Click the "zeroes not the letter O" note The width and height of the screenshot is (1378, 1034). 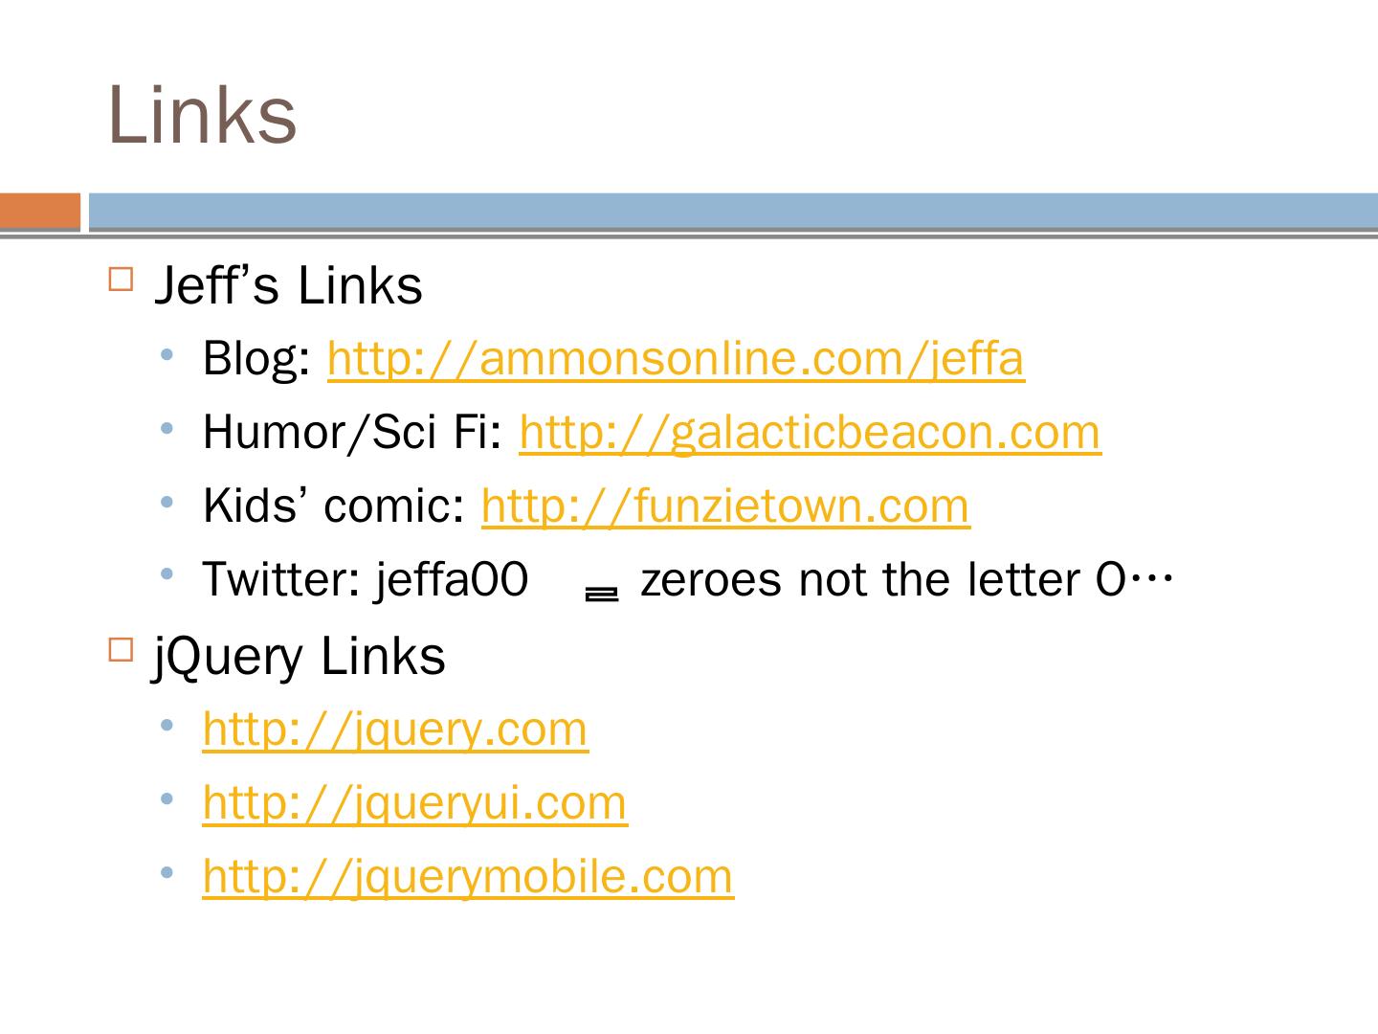pos(880,579)
